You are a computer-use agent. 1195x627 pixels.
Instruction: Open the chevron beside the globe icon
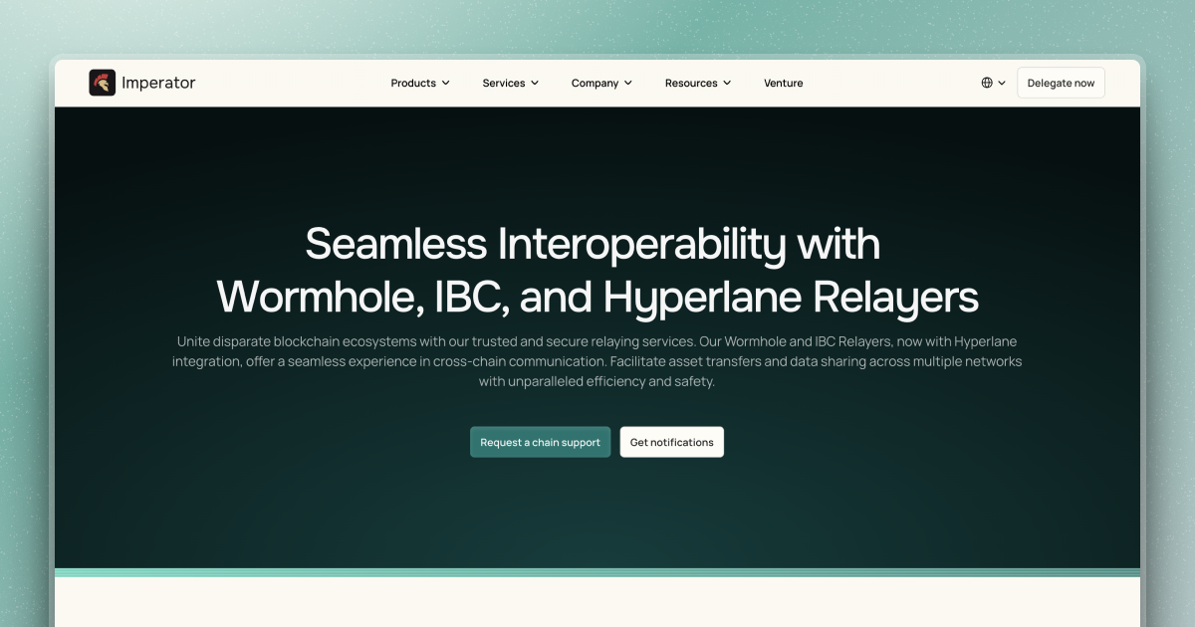point(1000,83)
